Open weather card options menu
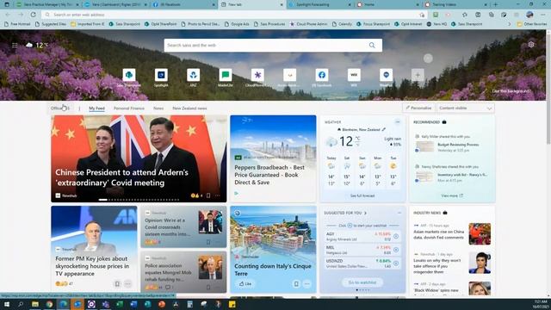 (x=398, y=122)
